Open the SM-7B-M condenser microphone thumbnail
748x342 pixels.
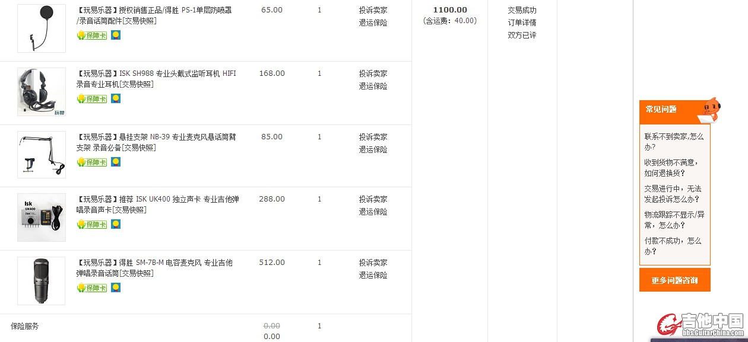(42, 281)
